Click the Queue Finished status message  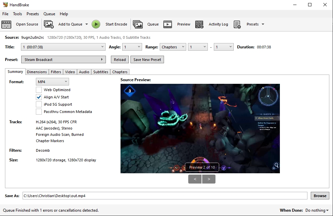pos(51,210)
